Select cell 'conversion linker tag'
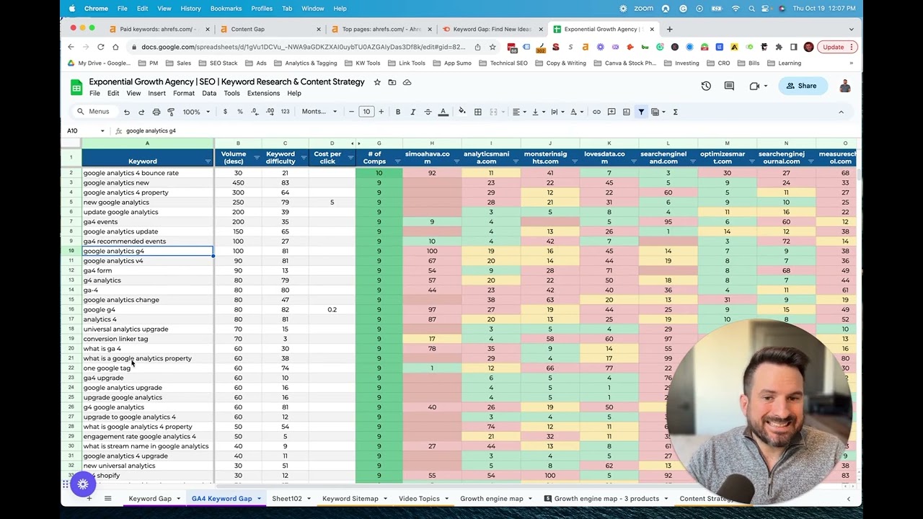Image resolution: width=923 pixels, height=519 pixels. (x=147, y=339)
